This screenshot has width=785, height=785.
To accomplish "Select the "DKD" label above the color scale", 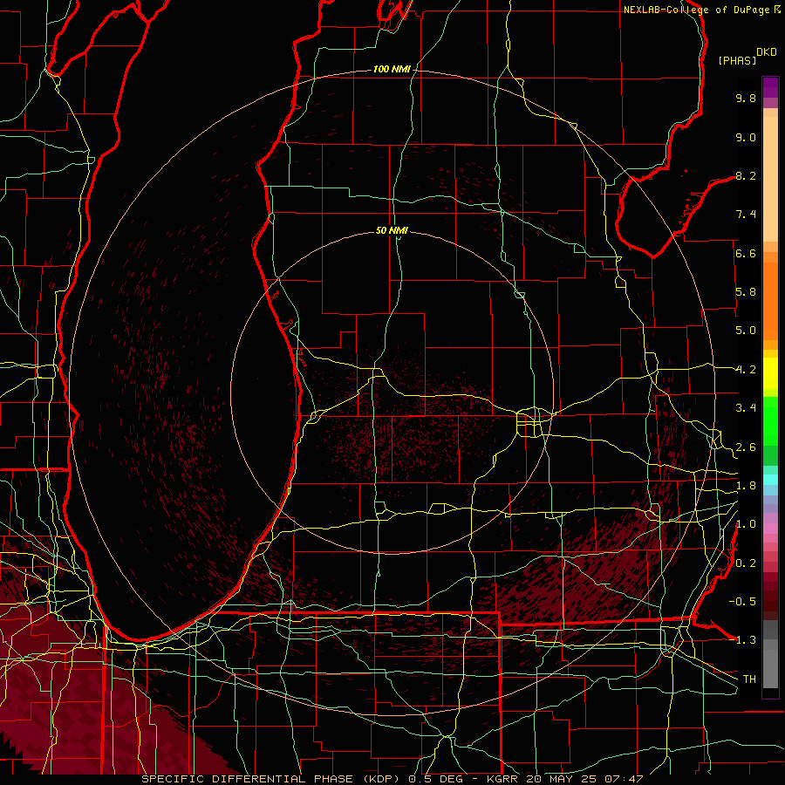I will click(x=767, y=52).
